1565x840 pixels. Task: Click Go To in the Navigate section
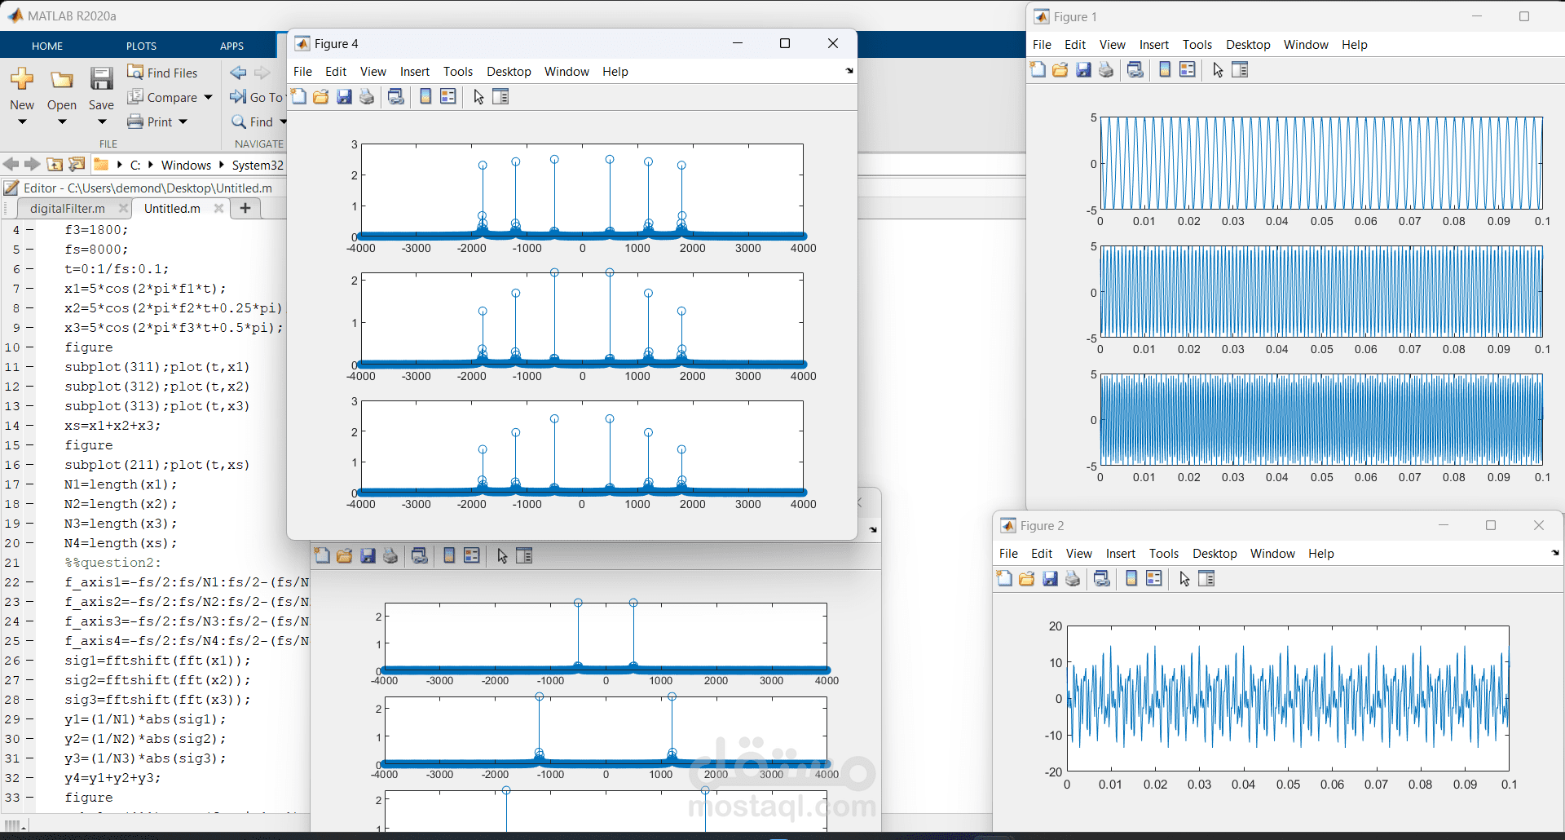click(257, 97)
